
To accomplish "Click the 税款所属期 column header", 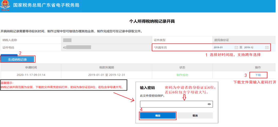I will (107, 68).
